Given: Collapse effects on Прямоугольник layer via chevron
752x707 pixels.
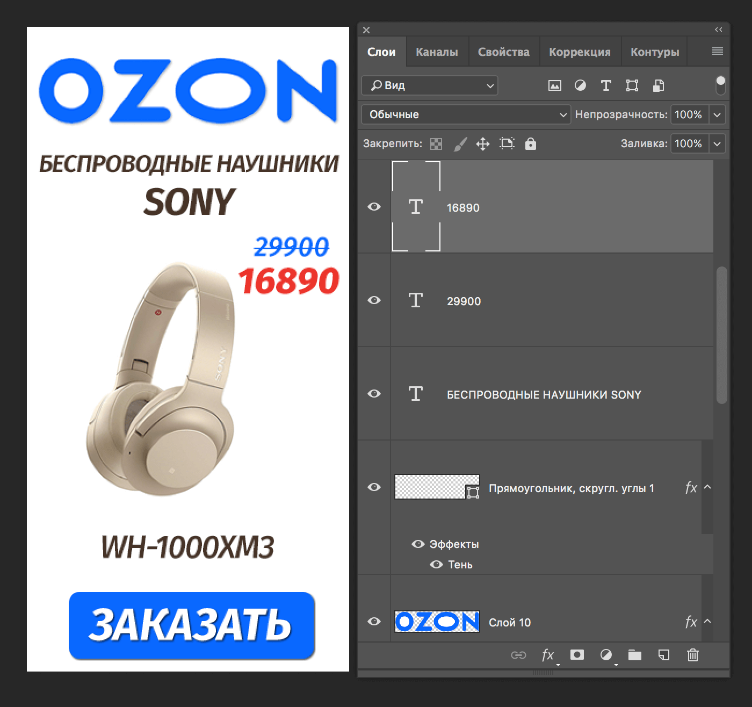Looking at the screenshot, I should click(x=708, y=488).
